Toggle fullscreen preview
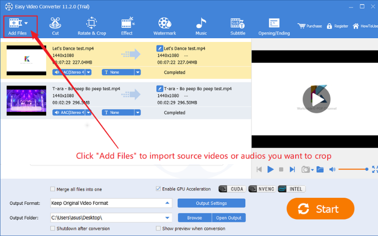378x236 pixels. (x=375, y=169)
